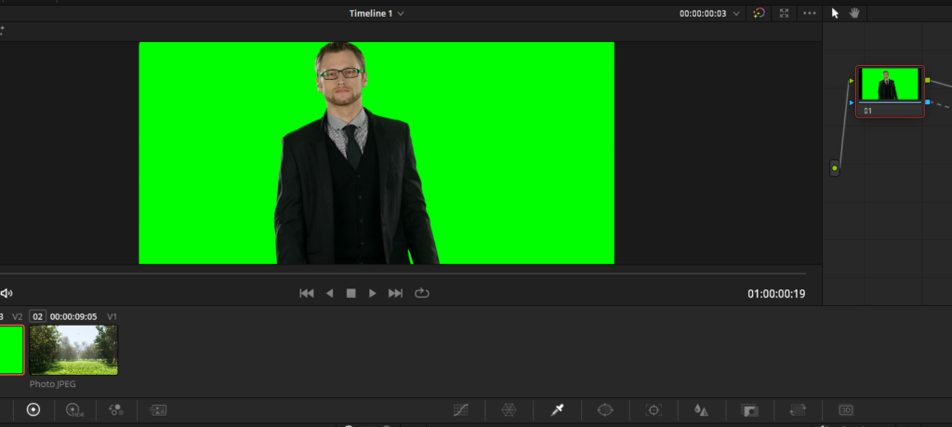The image size is (952, 427).
Task: Open the Blur and Sharpen palette
Action: [702, 409]
